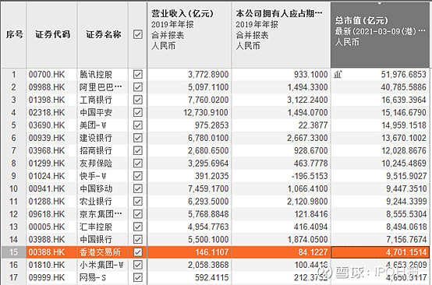
Task: Select stock code 01398.HK
Action: 47,100
